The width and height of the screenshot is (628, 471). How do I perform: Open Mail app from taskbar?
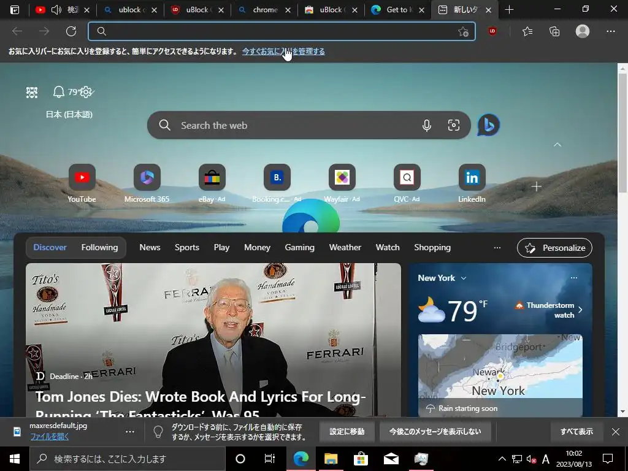point(391,459)
